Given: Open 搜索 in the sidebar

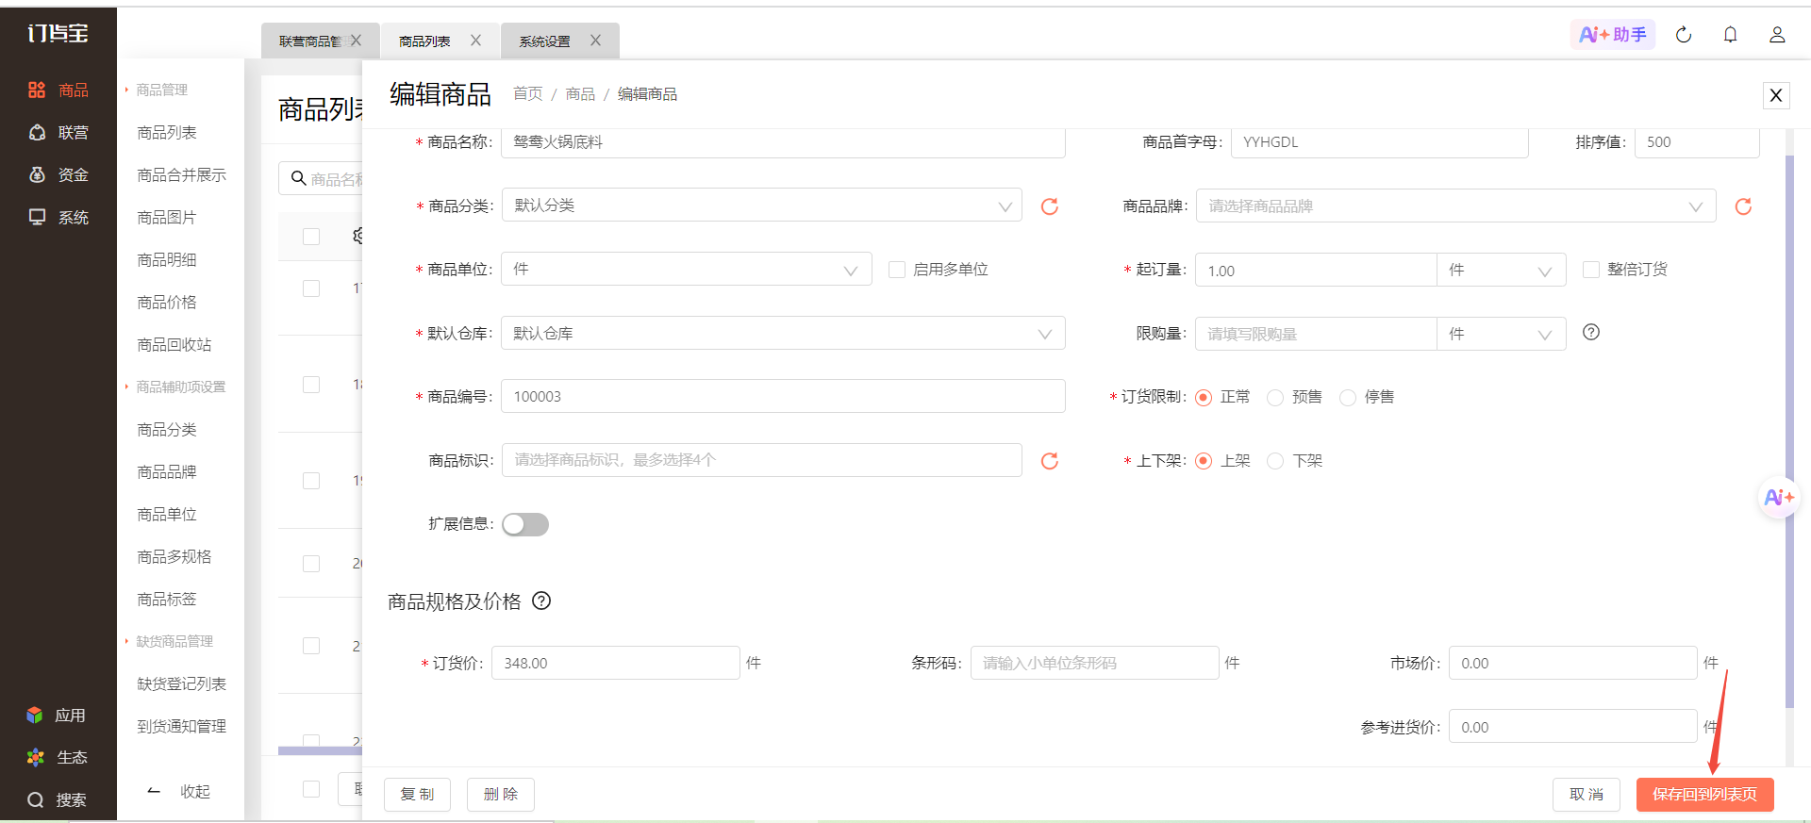Looking at the screenshot, I should [57, 799].
